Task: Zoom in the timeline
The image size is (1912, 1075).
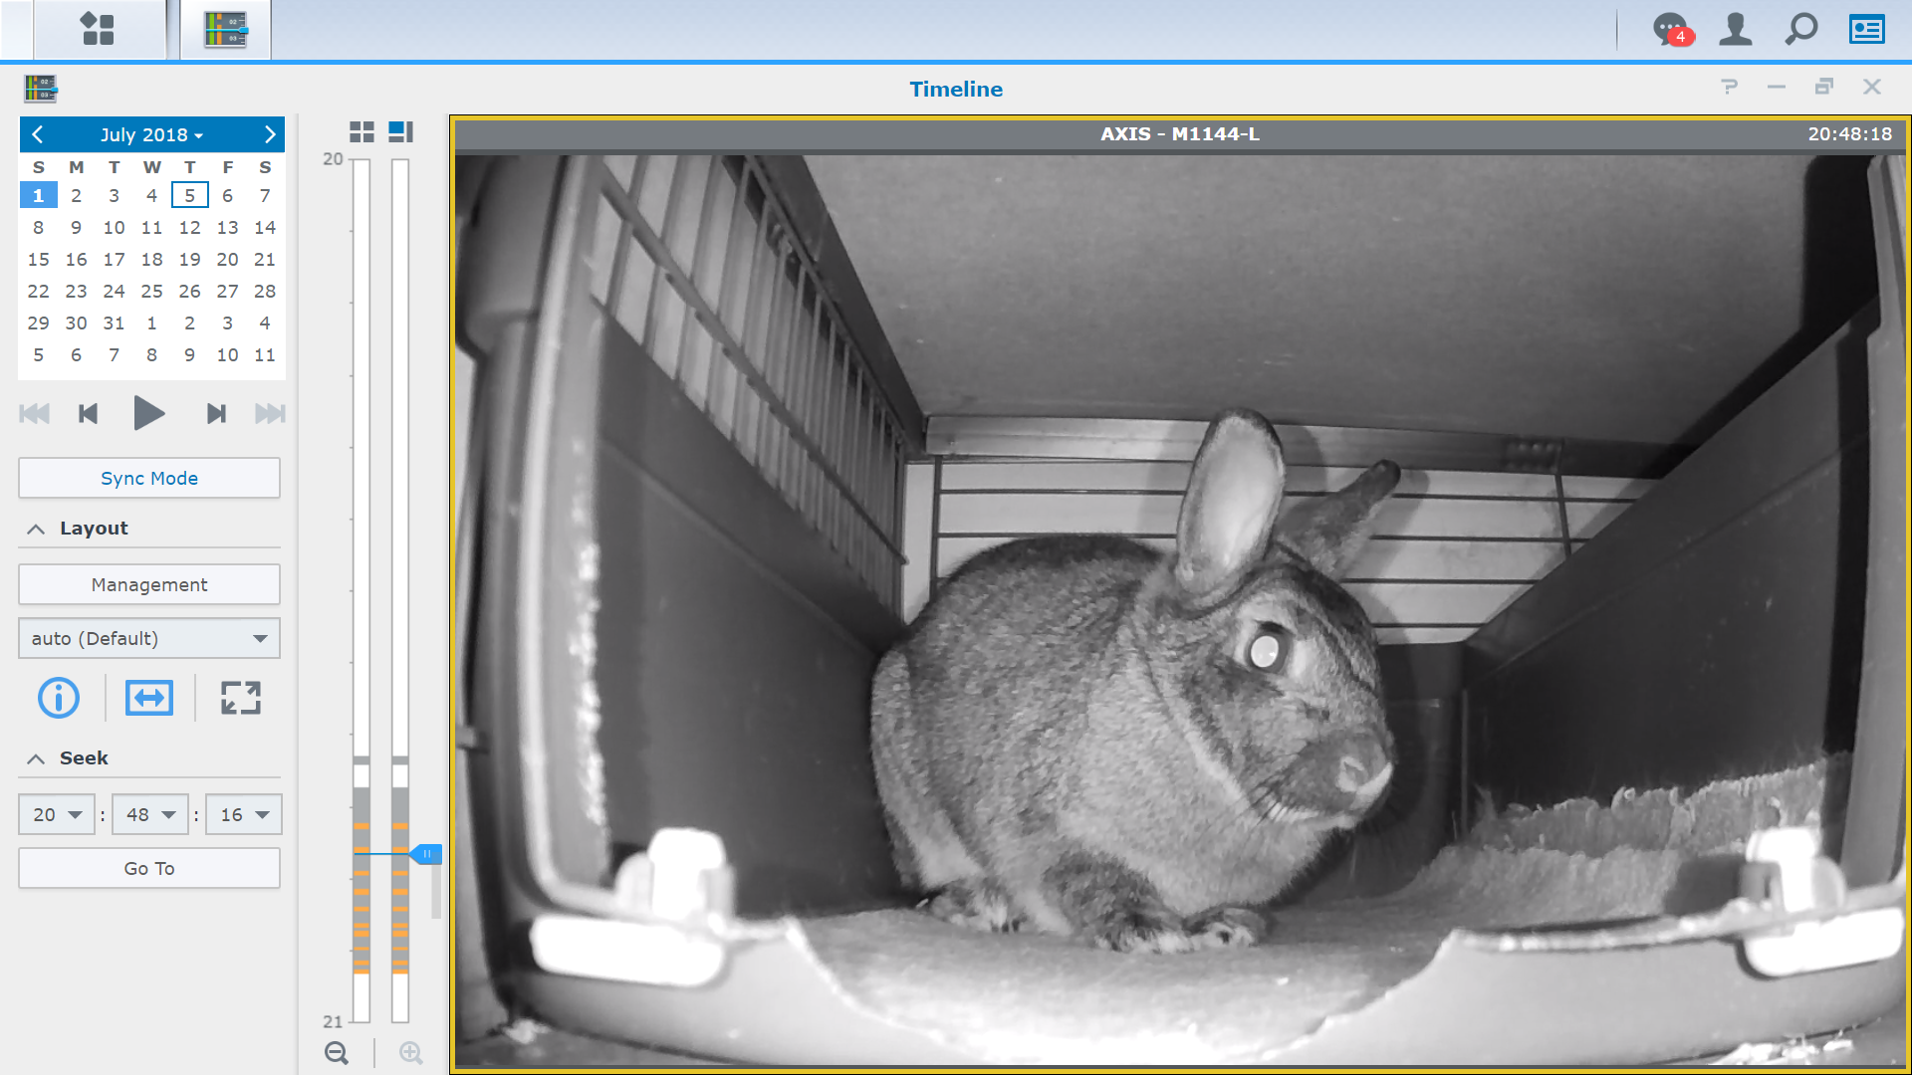Action: pos(411,1053)
